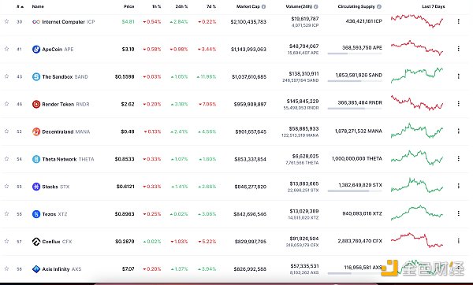Toggle the Decentraland watchlist star
The image size is (473, 285).
tap(6, 131)
